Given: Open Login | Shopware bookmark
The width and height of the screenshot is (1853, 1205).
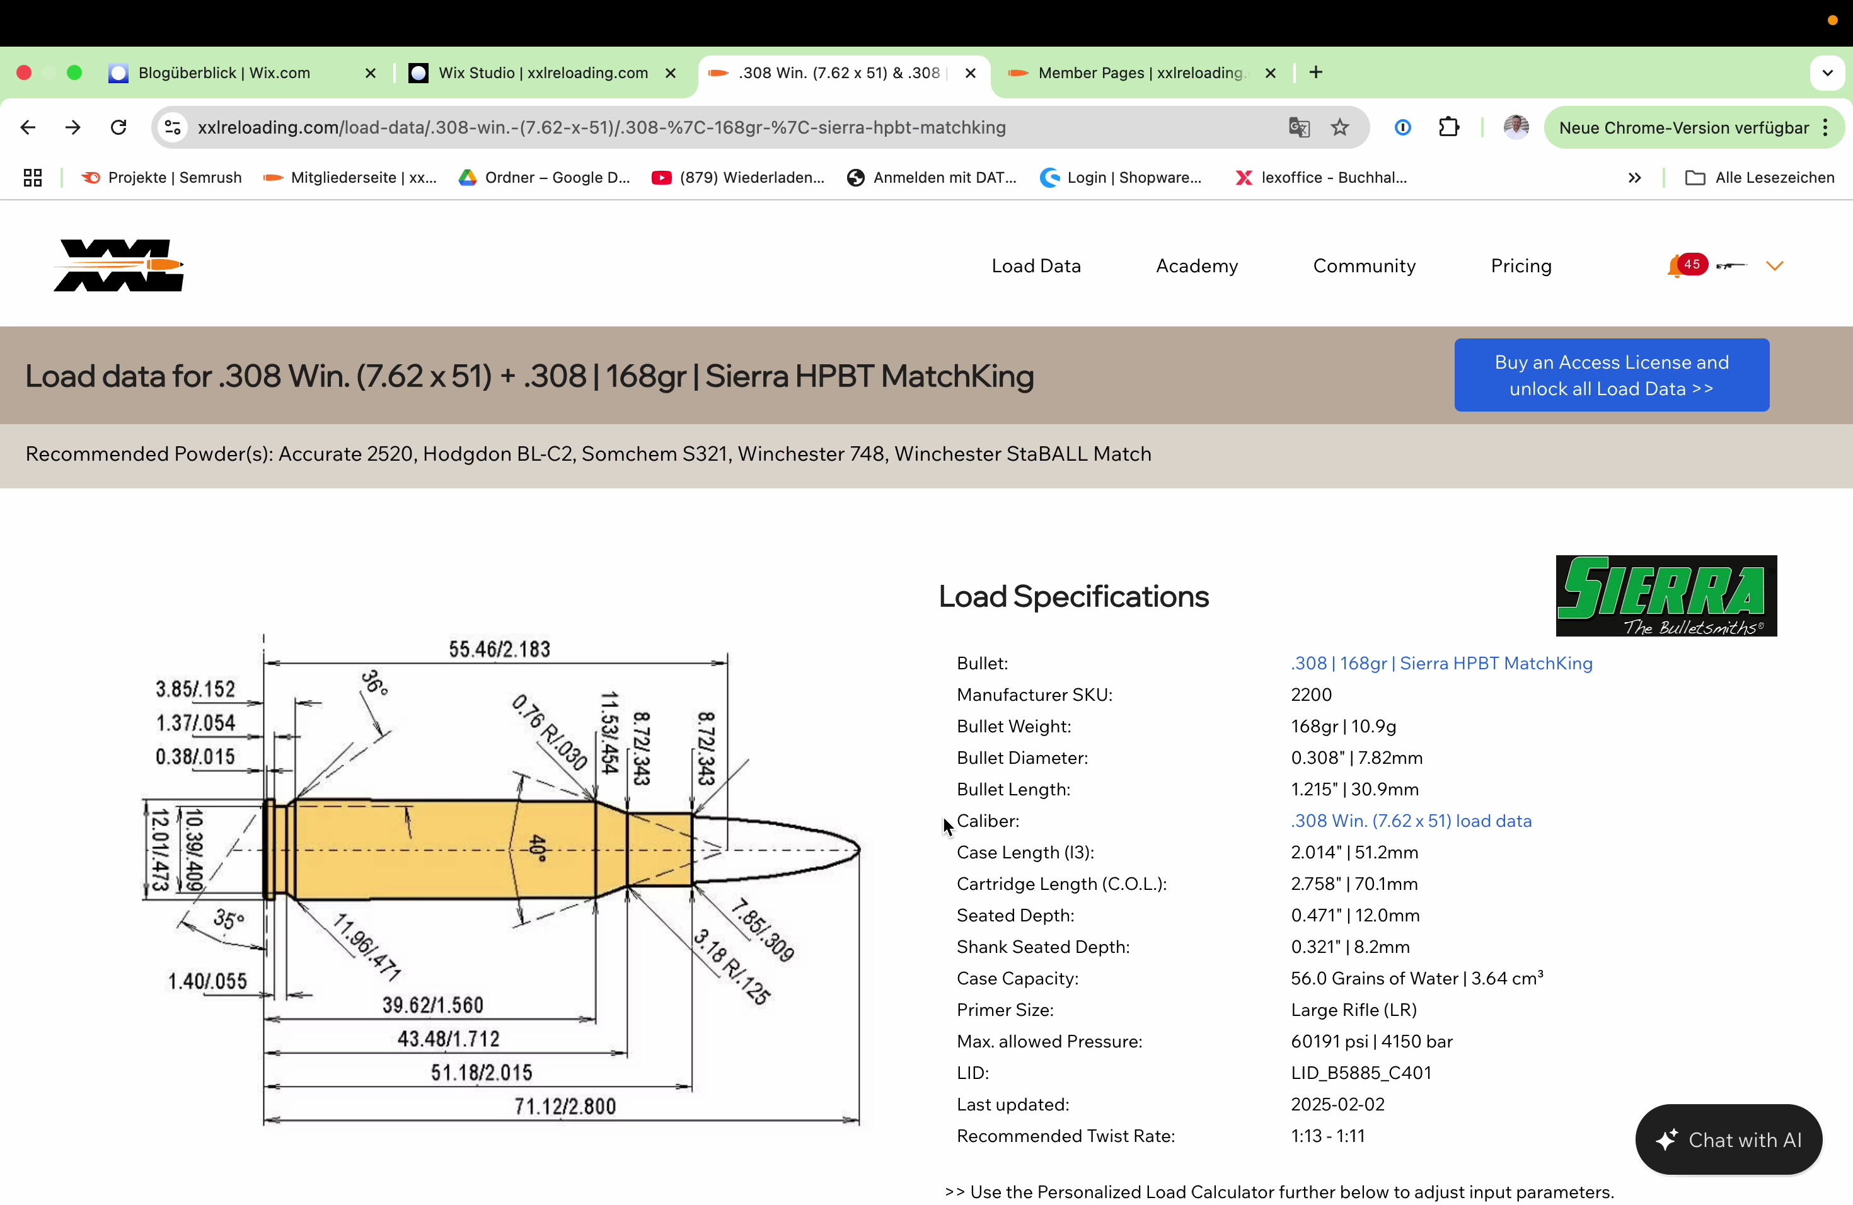Looking at the screenshot, I should click(x=1121, y=178).
